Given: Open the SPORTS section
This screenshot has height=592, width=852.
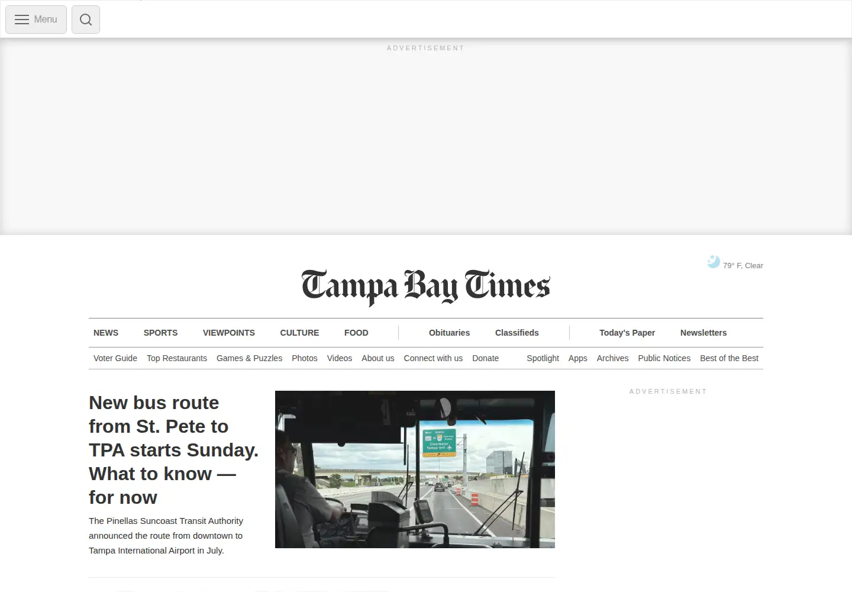Looking at the screenshot, I should point(160,333).
